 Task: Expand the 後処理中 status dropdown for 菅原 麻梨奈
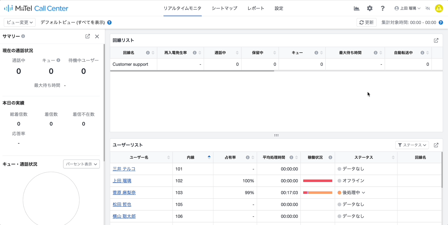tap(363, 193)
